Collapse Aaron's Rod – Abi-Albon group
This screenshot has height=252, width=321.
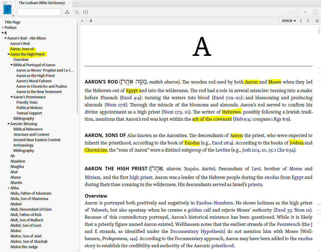6,38
